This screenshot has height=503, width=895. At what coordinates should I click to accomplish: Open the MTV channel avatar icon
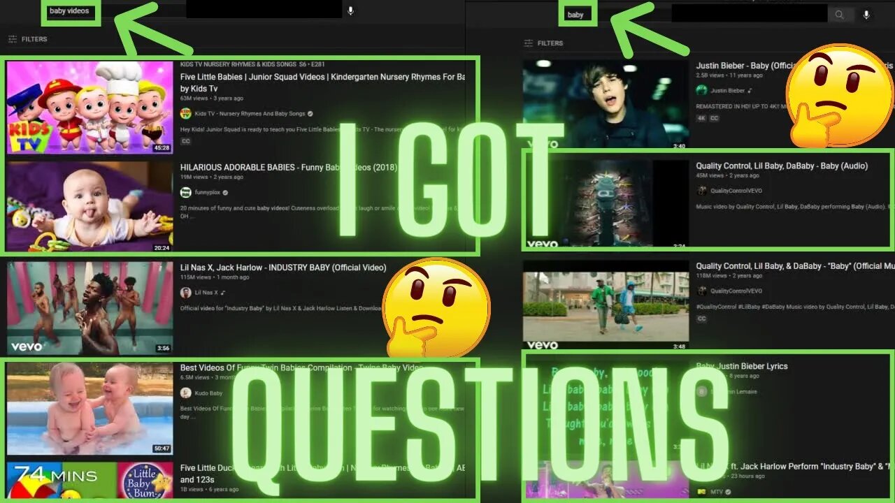pyautogui.click(x=702, y=492)
